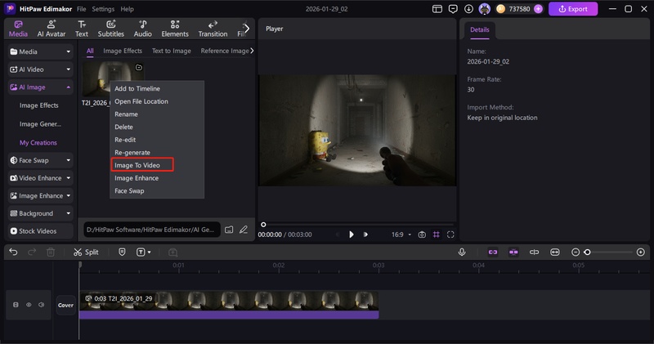654x344 pixels.
Task: Toggle the player grid guides icon
Action: tap(437, 235)
